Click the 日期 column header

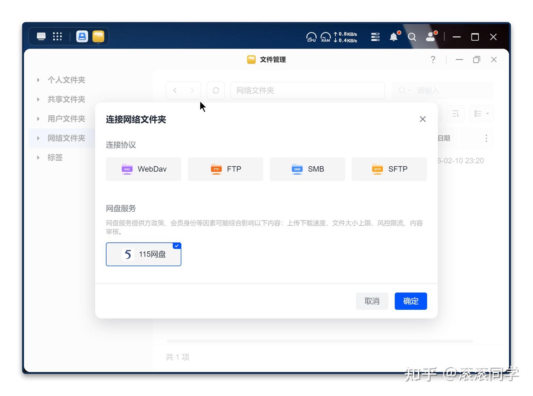tap(444, 138)
